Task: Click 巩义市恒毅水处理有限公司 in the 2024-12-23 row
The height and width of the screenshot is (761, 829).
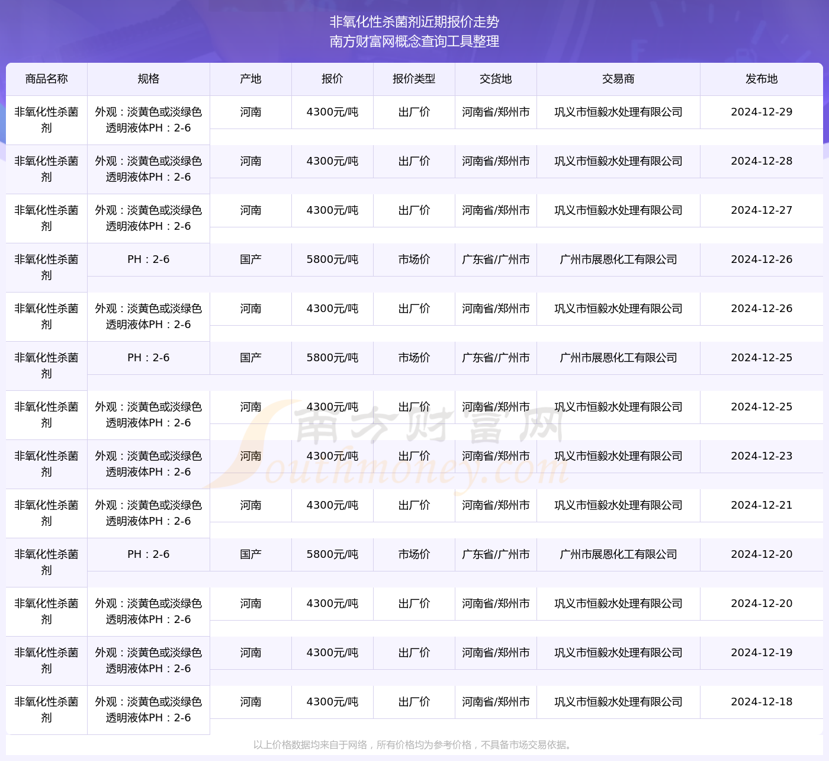Action: pyautogui.click(x=618, y=456)
